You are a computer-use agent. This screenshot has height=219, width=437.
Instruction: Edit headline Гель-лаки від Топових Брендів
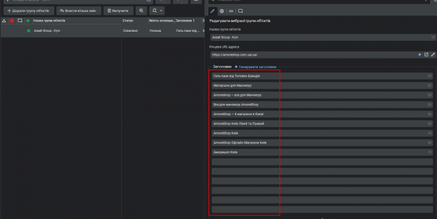pos(322,76)
